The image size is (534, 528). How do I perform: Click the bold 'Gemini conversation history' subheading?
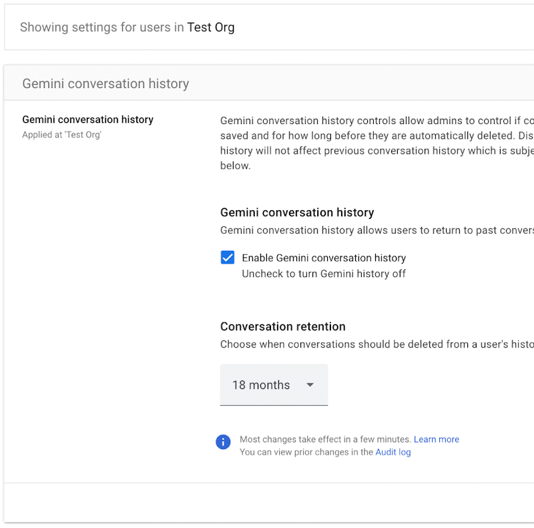coord(296,212)
